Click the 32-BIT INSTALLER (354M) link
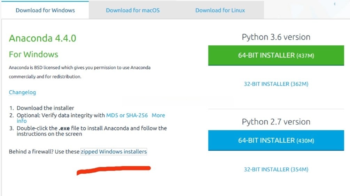The image size is (350, 196). click(x=276, y=169)
